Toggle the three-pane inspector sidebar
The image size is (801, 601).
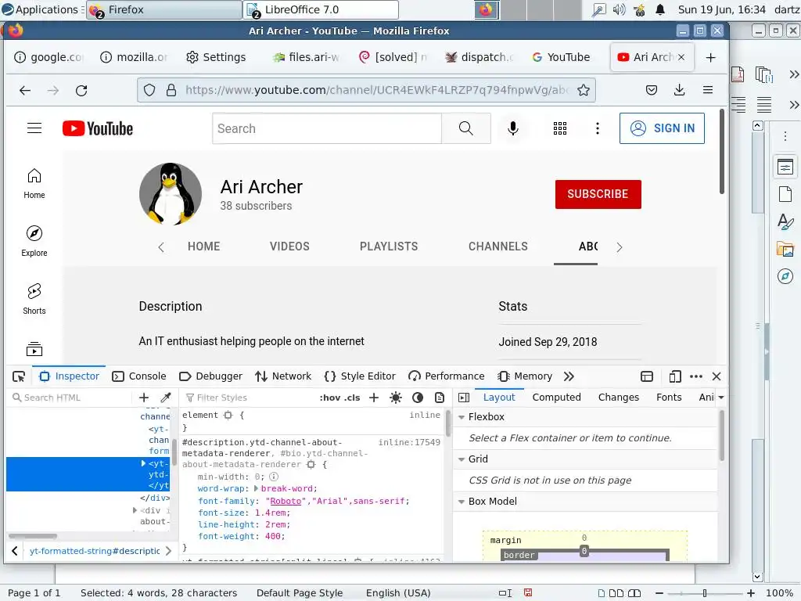464,398
